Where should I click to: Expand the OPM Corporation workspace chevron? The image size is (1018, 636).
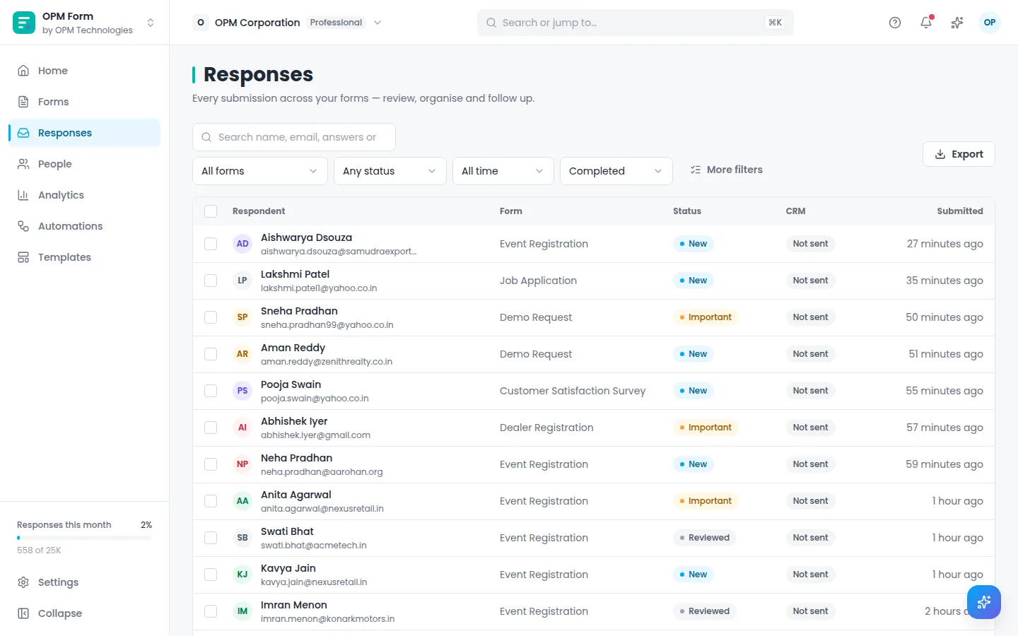tap(378, 23)
